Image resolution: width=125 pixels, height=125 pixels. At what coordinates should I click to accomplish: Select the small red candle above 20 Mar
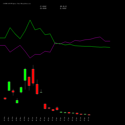tap(5, 98)
